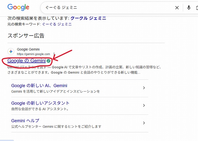The width and height of the screenshot is (198, 141).
Task: Click the Google logo
Action: (x=18, y=7)
